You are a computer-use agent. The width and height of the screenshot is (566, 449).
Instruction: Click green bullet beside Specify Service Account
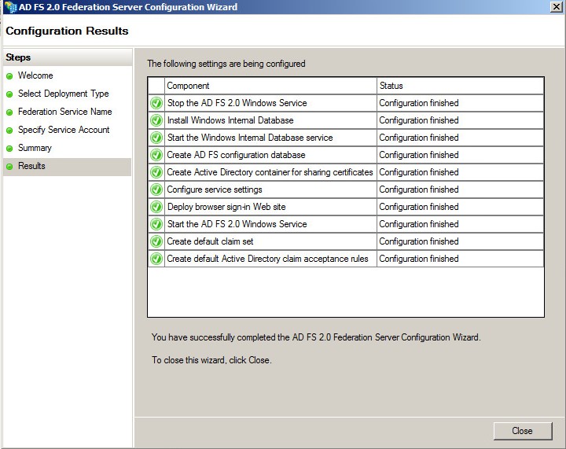(x=9, y=131)
